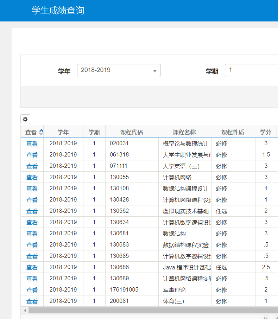Click 查看 link for course 176191005
This screenshot has height=319, width=278.
(32, 290)
